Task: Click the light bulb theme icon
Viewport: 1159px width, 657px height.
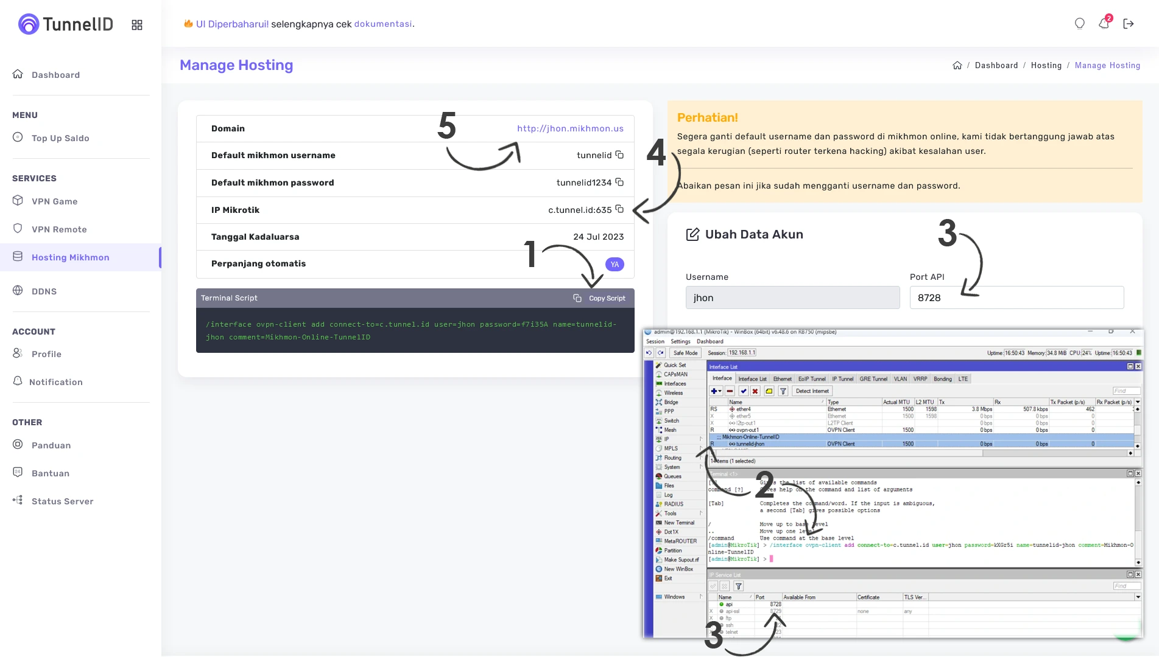Action: (1079, 24)
